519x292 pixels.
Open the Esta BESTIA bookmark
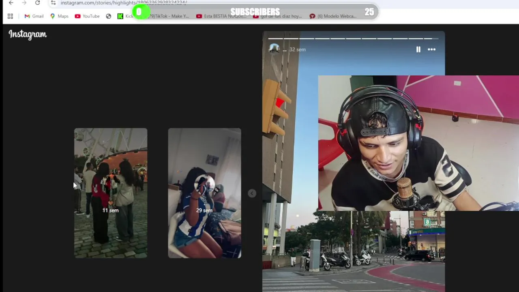point(221,16)
